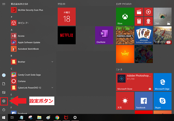Open the Settings gear on taskbar
The height and width of the screenshot is (121, 174).
point(75,118)
